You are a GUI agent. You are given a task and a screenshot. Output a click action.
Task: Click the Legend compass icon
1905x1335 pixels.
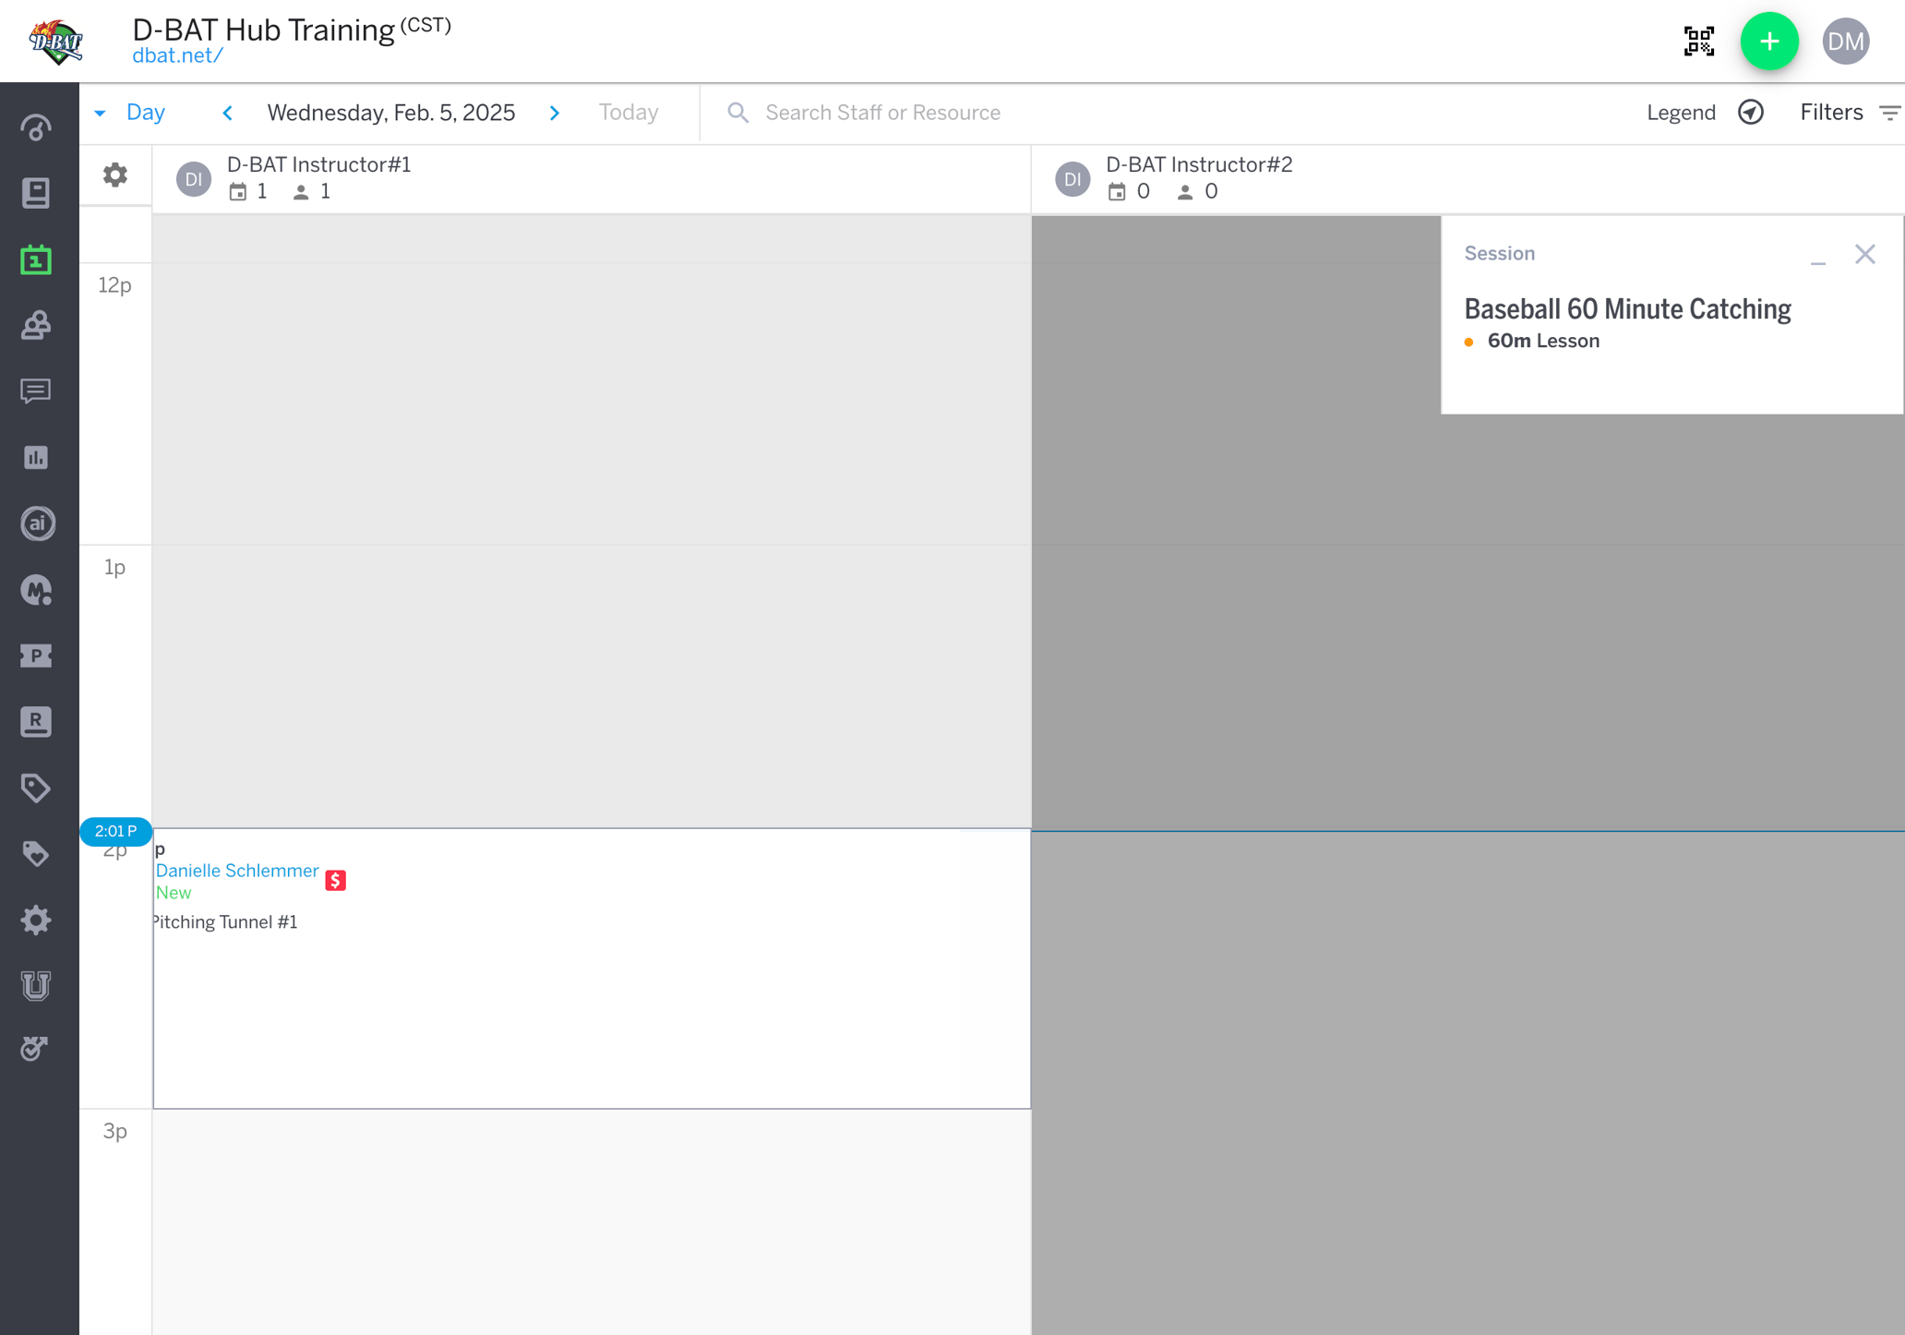pos(1751,113)
